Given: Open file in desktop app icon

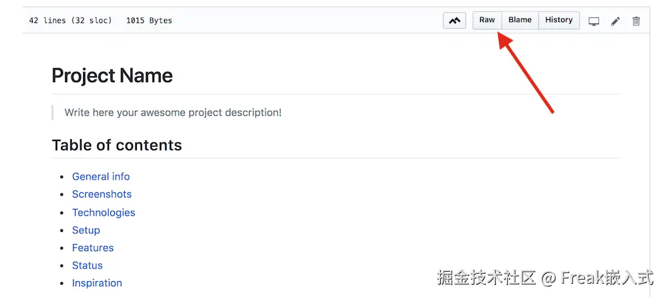Looking at the screenshot, I should click(x=594, y=21).
